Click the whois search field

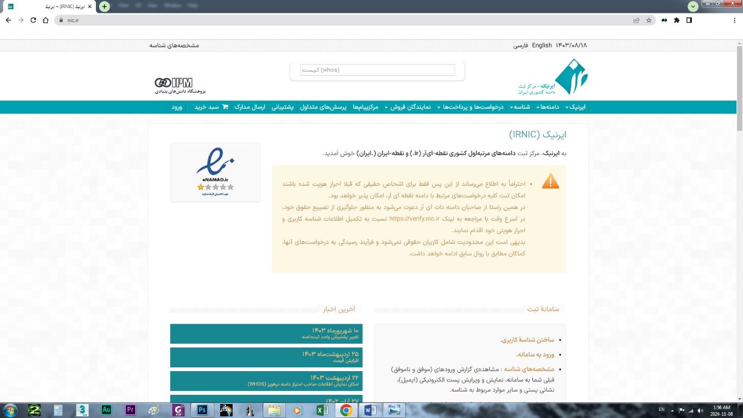(x=377, y=70)
